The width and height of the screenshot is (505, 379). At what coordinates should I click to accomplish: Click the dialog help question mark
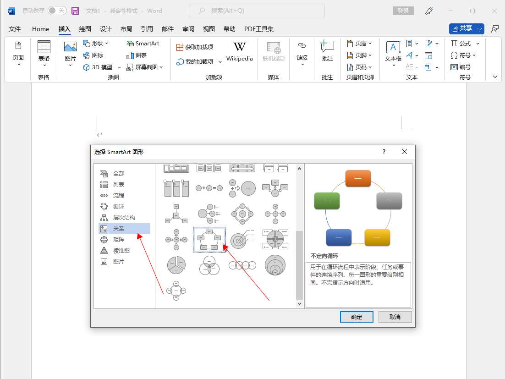tap(384, 152)
